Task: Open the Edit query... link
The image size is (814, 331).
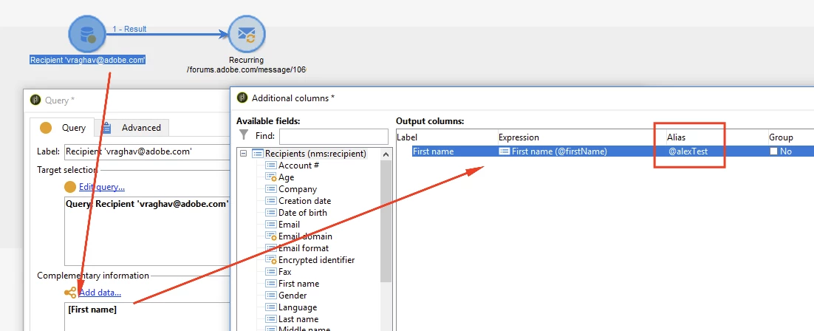Action: (102, 187)
